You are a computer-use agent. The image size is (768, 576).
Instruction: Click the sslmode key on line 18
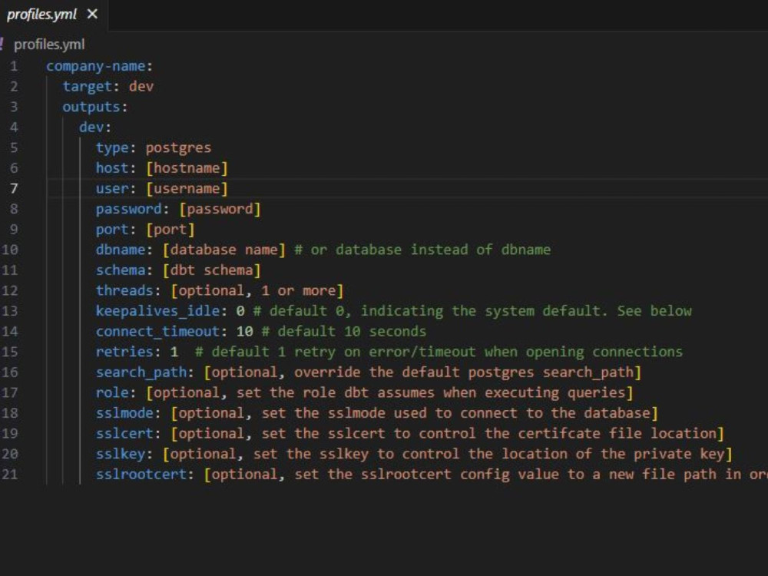pos(124,413)
